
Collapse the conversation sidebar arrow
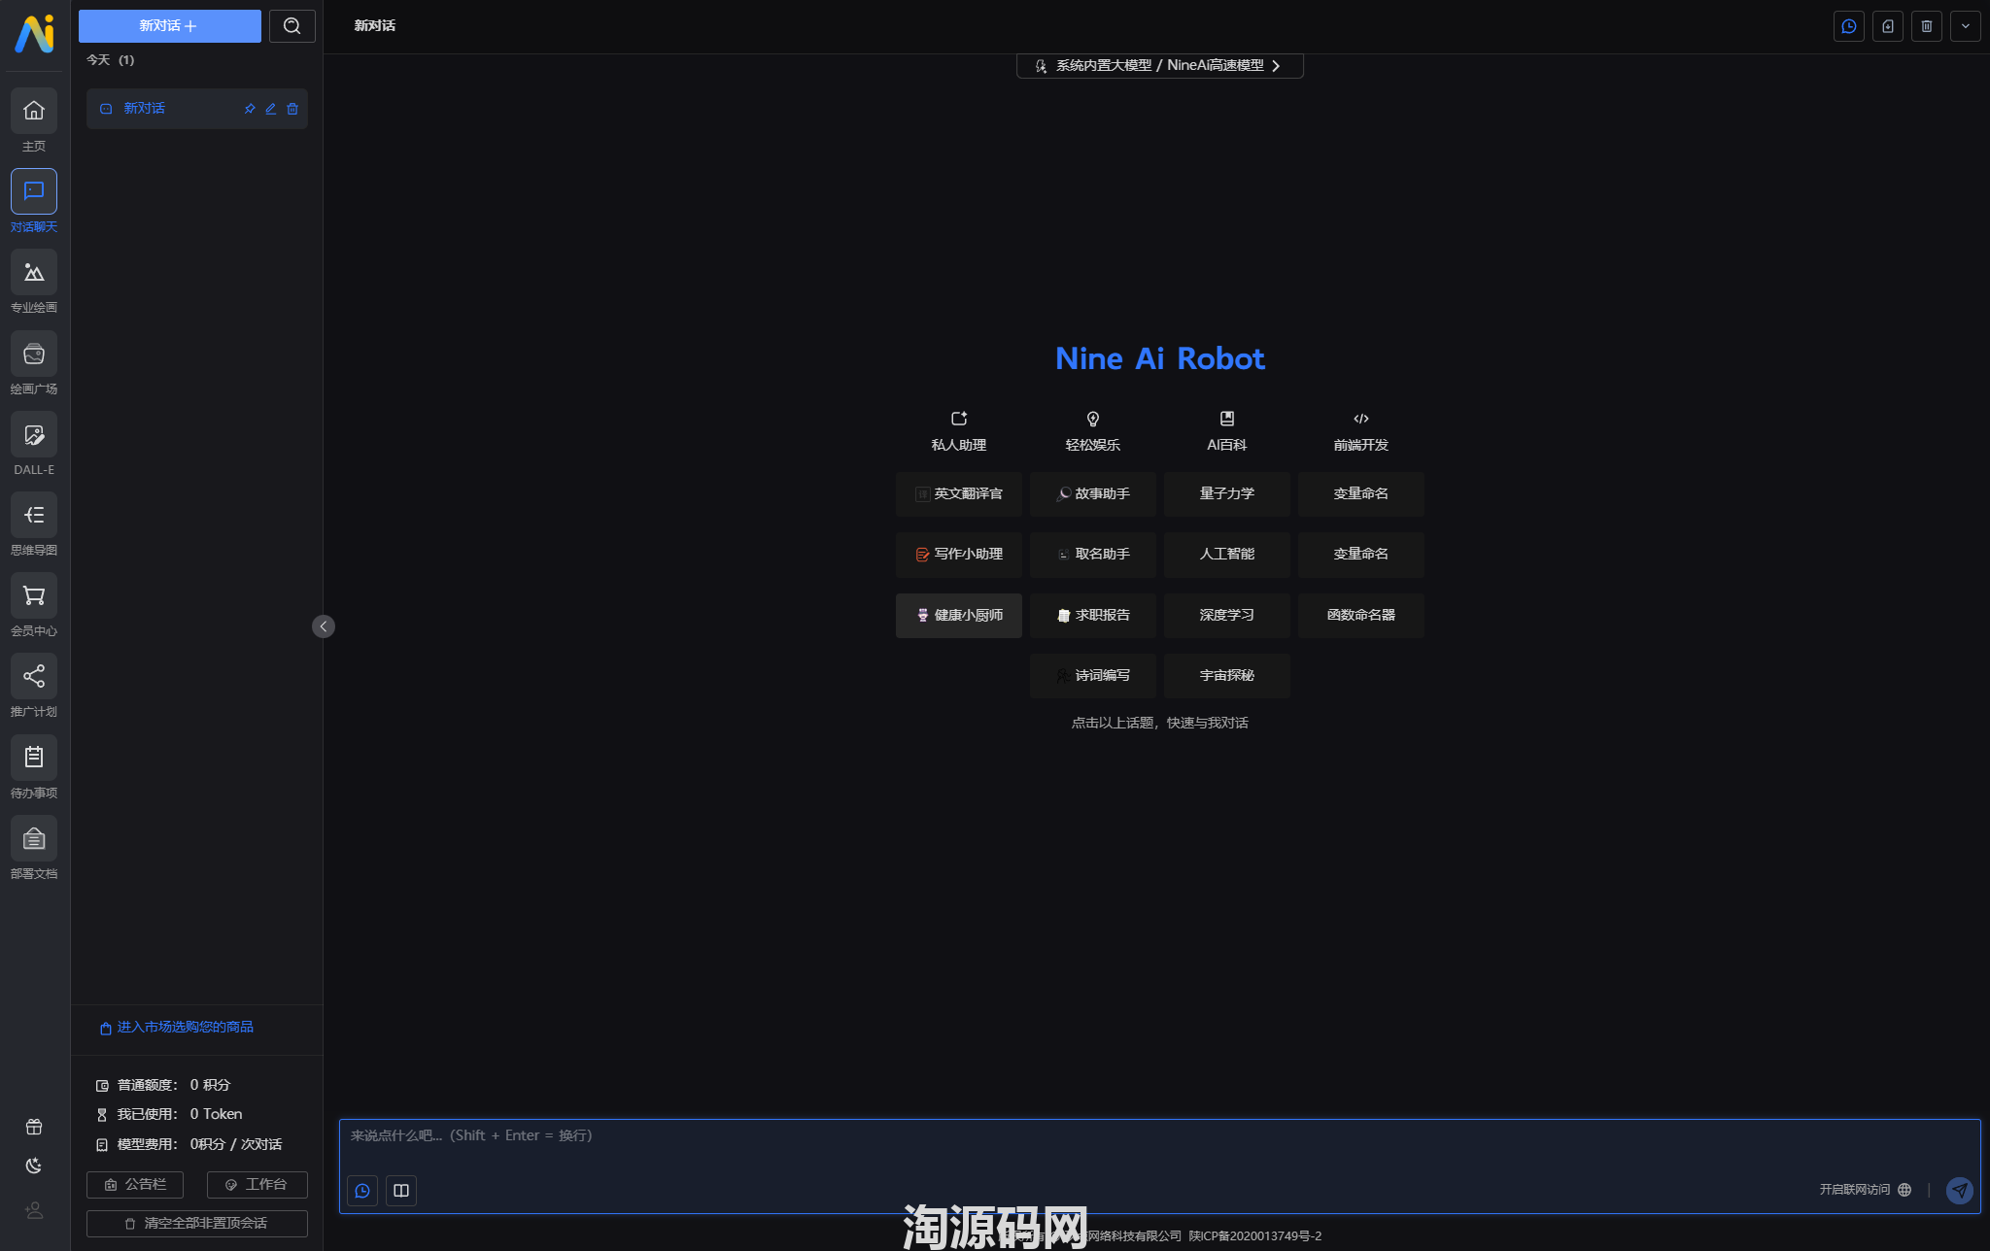tap(324, 626)
